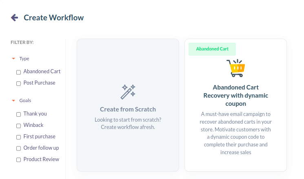Click the Winback filter label
This screenshot has height=179, width=304.
(33, 125)
